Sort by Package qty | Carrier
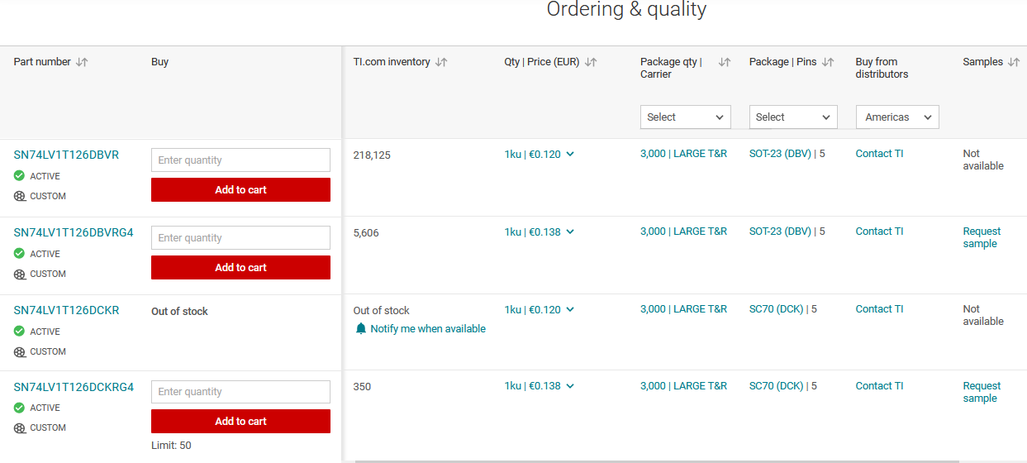 point(725,62)
